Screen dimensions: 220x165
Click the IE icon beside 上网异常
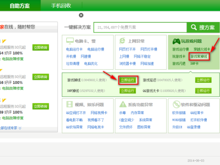pos(122,41)
